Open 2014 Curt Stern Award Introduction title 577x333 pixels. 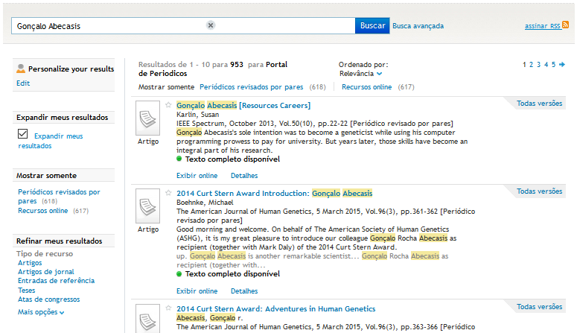[x=274, y=194]
